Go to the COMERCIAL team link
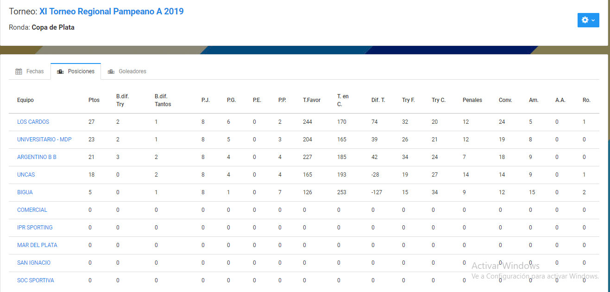 click(32, 210)
